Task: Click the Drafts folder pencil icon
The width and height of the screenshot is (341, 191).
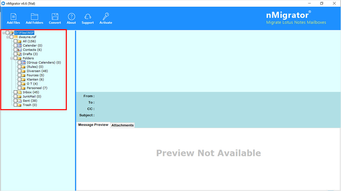Action: (x=19, y=54)
